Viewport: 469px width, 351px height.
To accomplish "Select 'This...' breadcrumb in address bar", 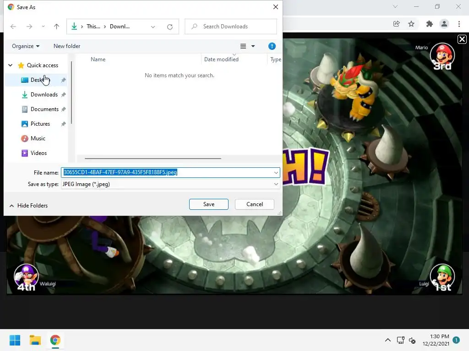I will (93, 27).
